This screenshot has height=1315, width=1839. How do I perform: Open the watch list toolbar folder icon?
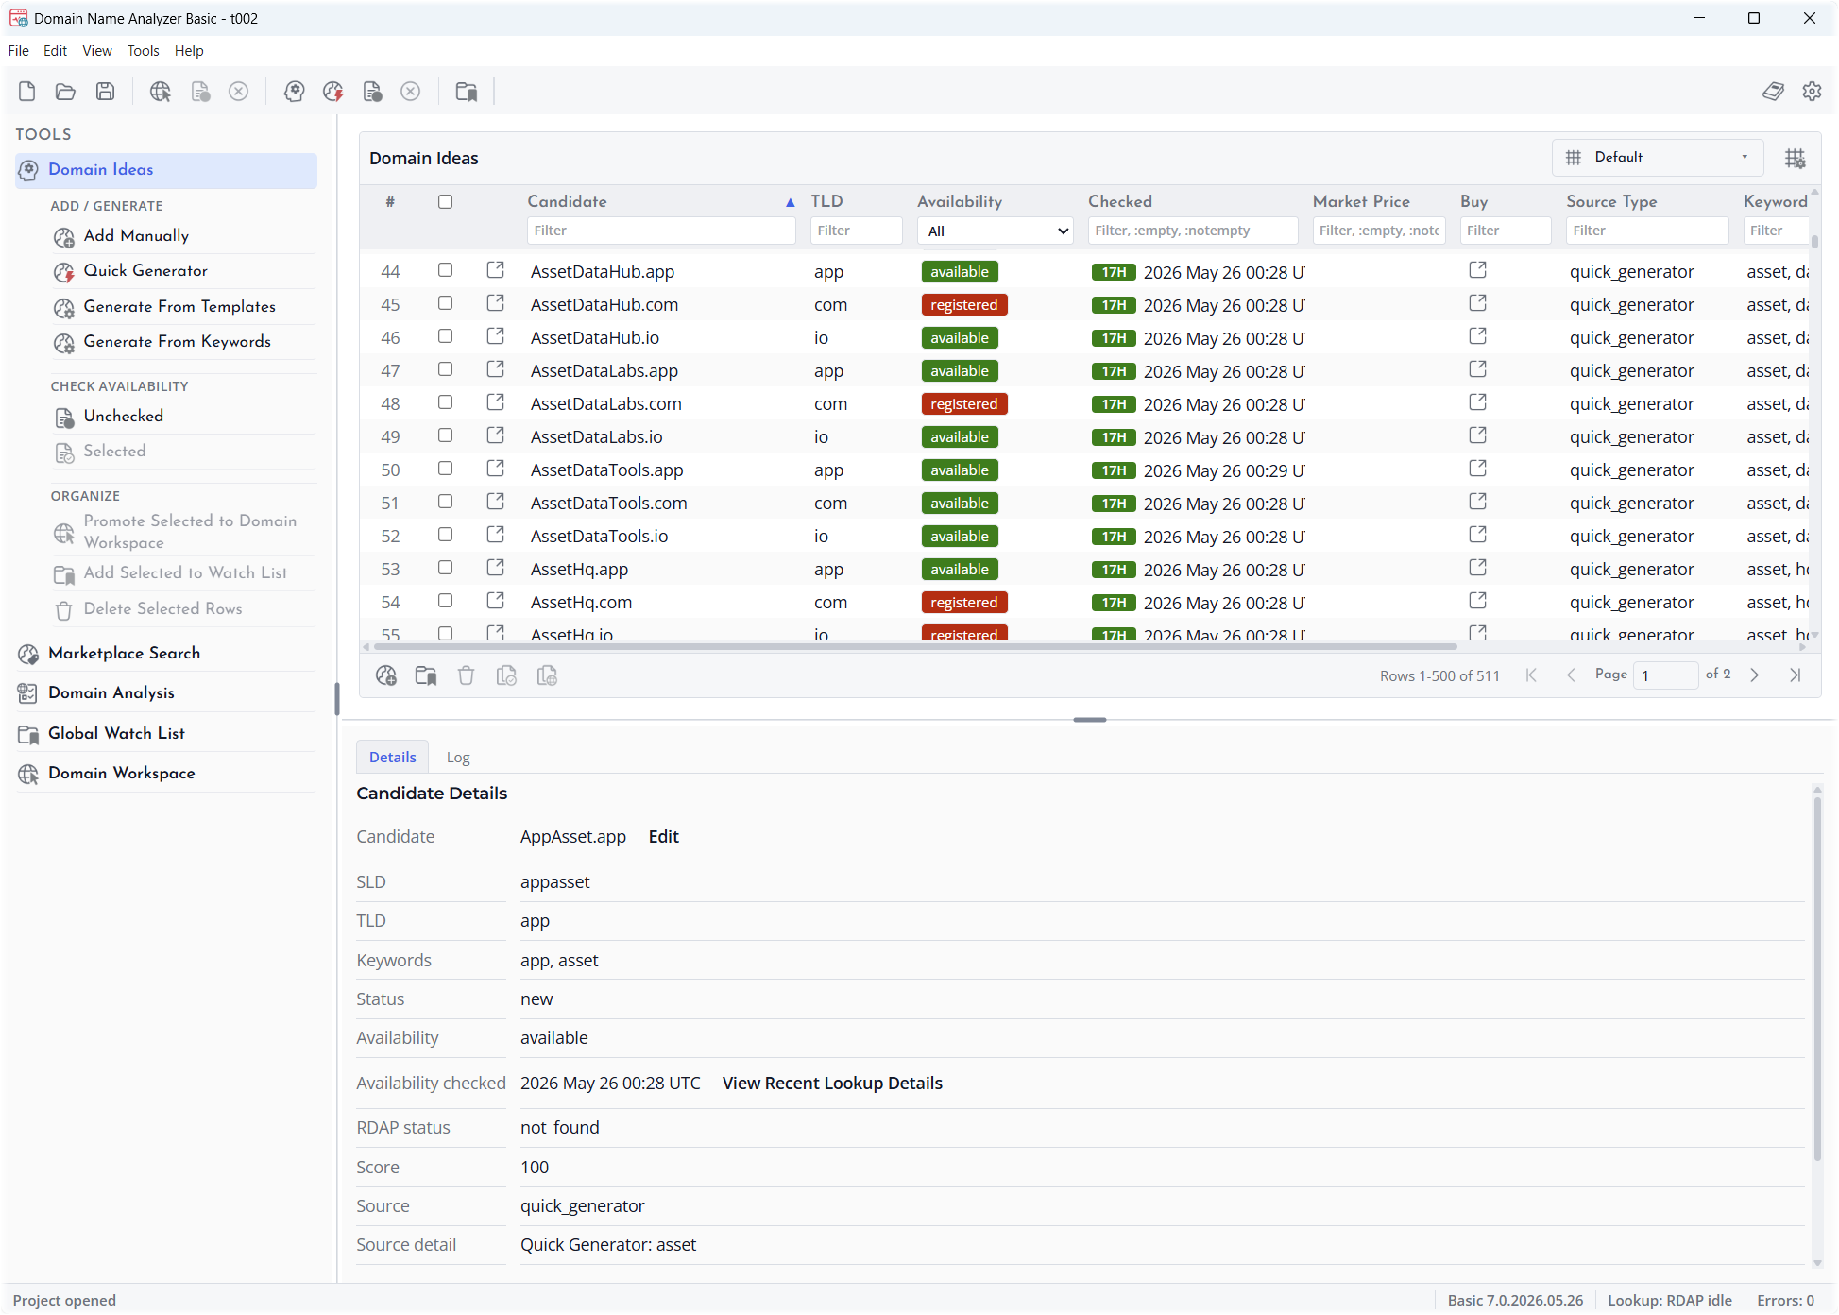coord(467,92)
